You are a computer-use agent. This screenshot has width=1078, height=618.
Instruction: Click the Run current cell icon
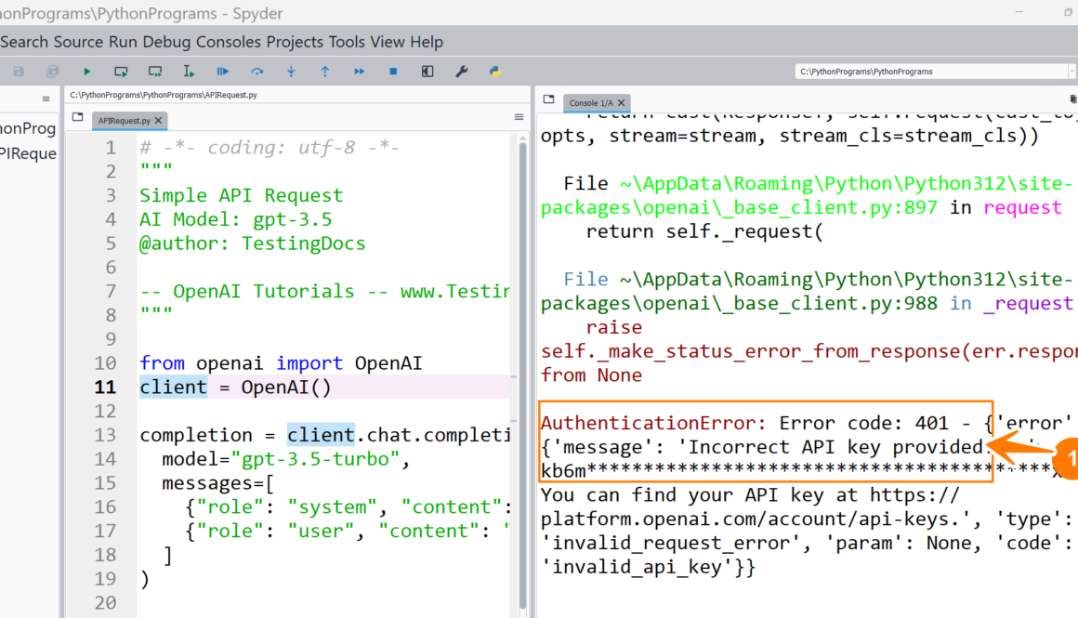(121, 72)
